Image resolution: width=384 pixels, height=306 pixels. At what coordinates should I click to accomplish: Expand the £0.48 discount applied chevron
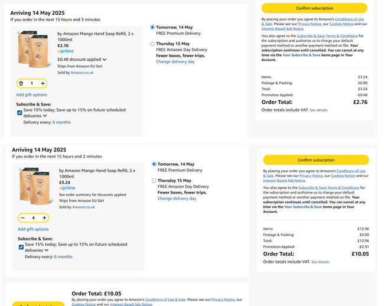pos(105,60)
